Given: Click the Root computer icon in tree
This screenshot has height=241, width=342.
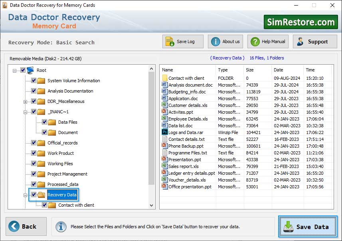Looking at the screenshot, I should (30, 70).
